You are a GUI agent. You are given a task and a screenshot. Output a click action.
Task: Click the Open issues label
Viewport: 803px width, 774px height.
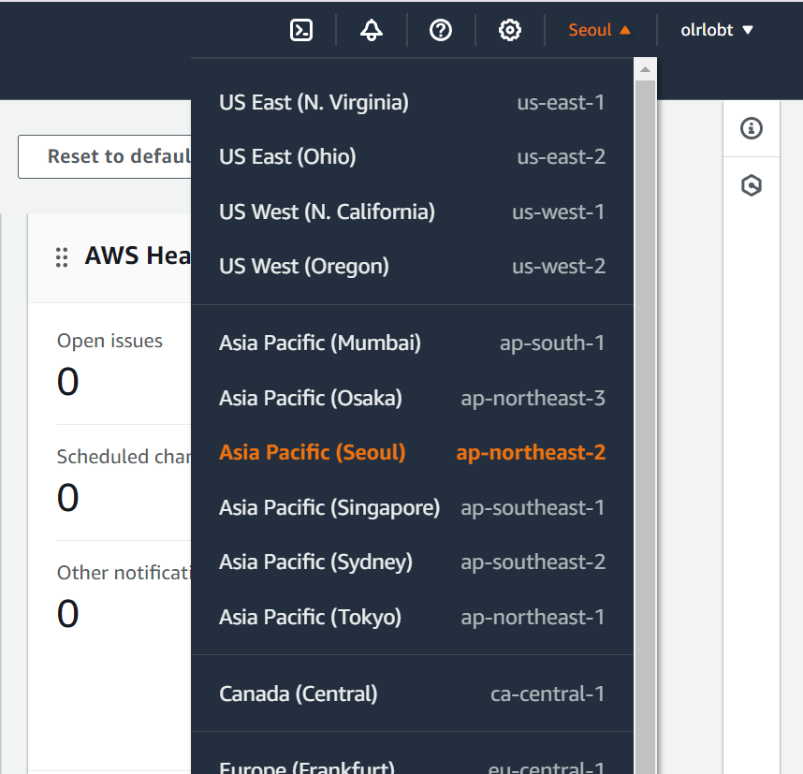[x=109, y=342]
